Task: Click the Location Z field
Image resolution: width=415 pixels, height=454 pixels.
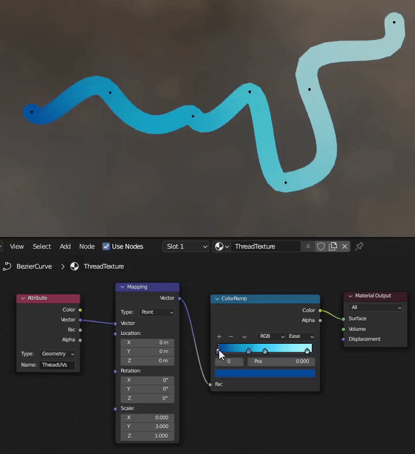Action: click(148, 361)
